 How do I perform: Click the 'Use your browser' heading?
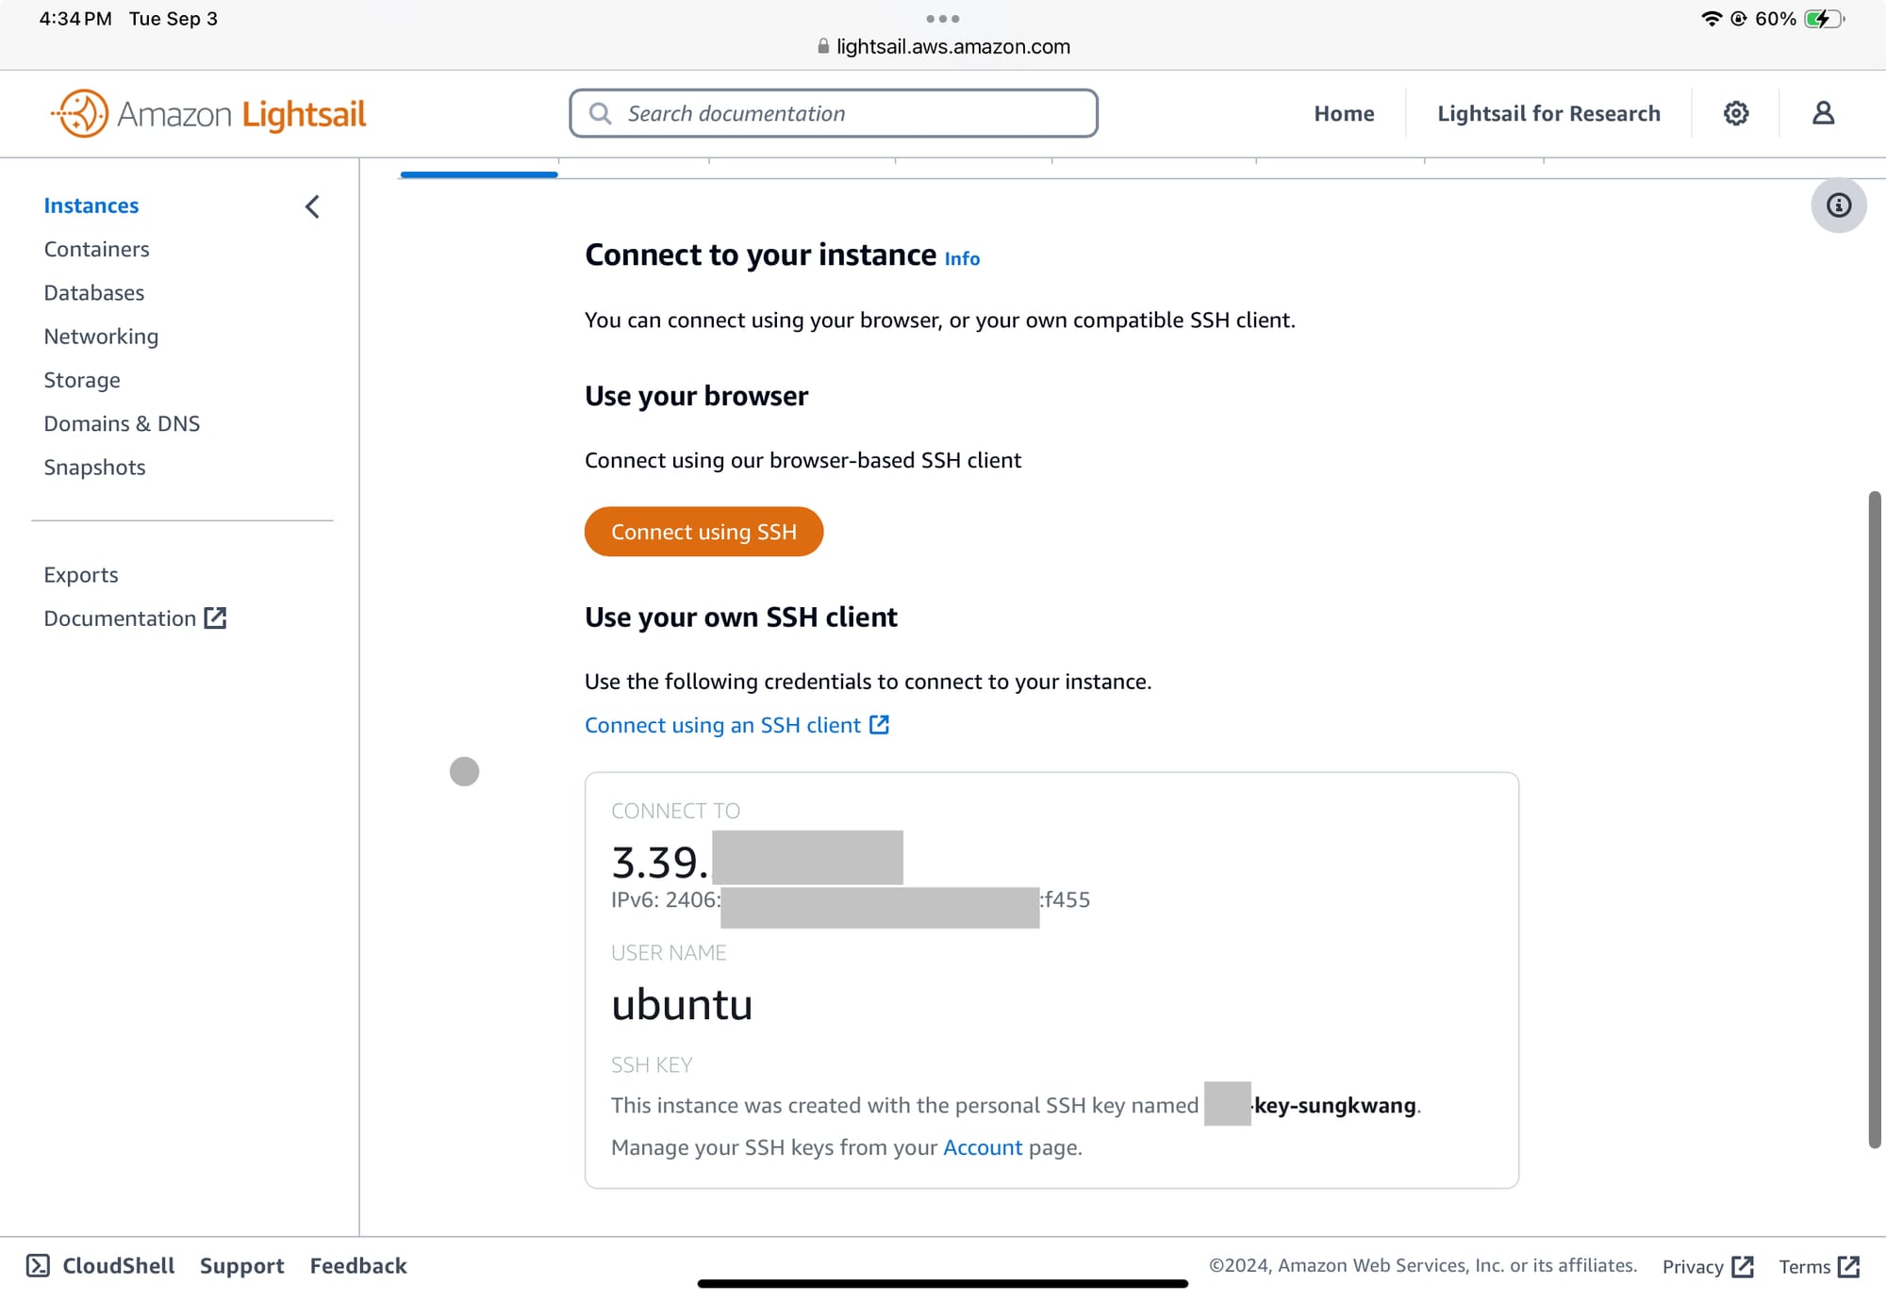coord(696,396)
